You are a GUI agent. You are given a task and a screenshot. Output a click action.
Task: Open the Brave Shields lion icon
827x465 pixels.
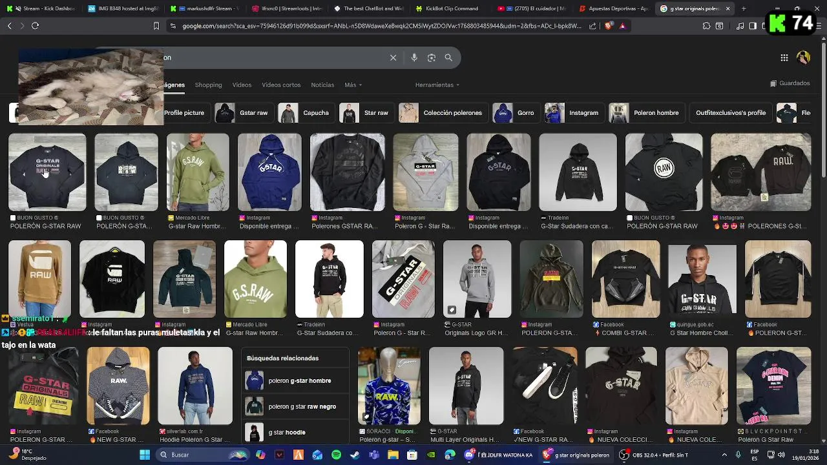pos(609,26)
